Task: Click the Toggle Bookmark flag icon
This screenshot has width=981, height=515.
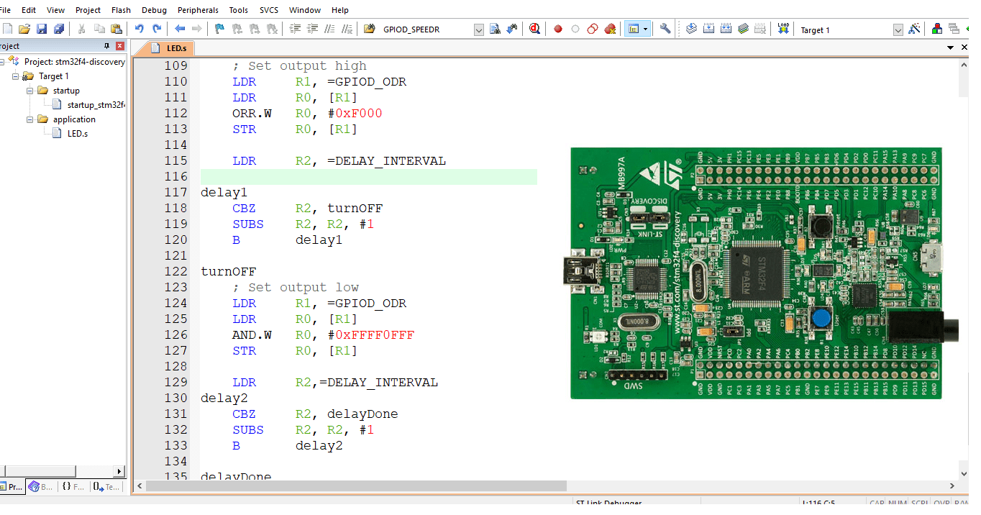Action: tap(219, 29)
